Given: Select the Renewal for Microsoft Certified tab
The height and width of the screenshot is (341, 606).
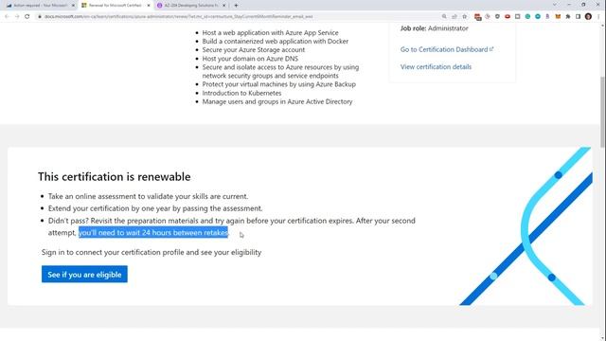Looking at the screenshot, I should click(x=115, y=6).
